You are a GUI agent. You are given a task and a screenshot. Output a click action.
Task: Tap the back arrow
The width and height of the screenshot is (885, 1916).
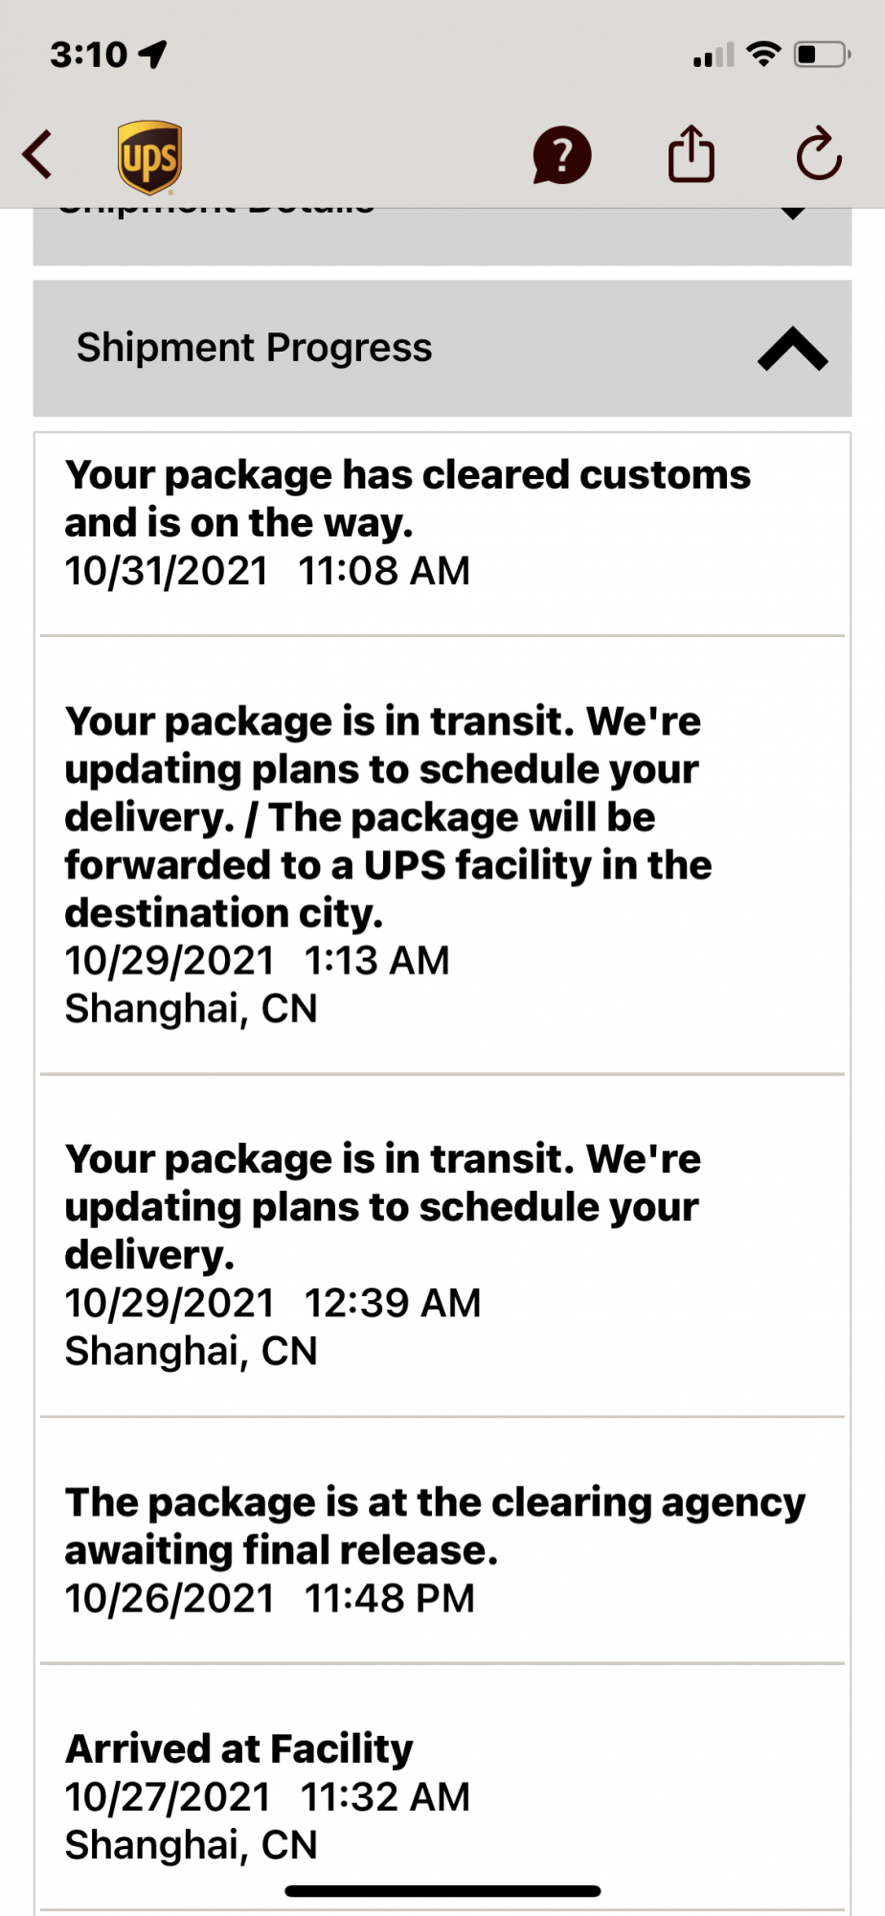38,155
